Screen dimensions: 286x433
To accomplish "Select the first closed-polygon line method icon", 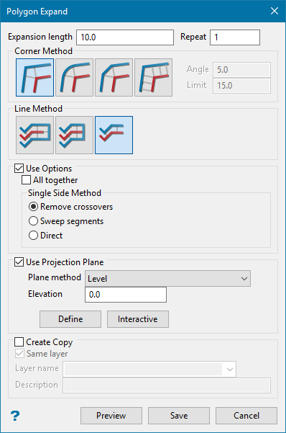I will (34, 135).
